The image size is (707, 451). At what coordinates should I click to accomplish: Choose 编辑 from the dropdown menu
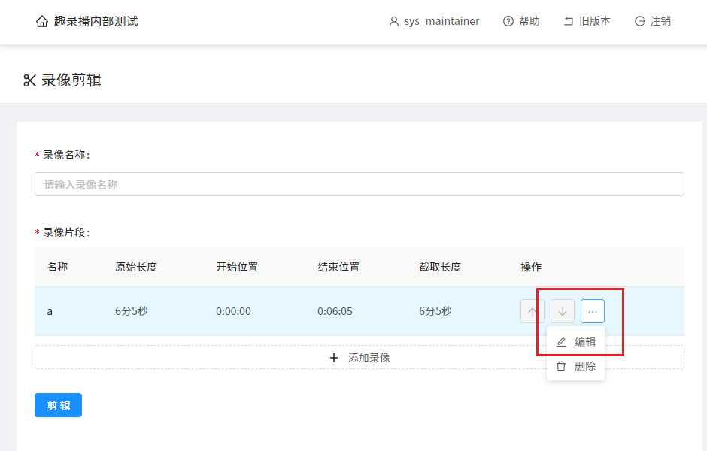pyautogui.click(x=576, y=342)
